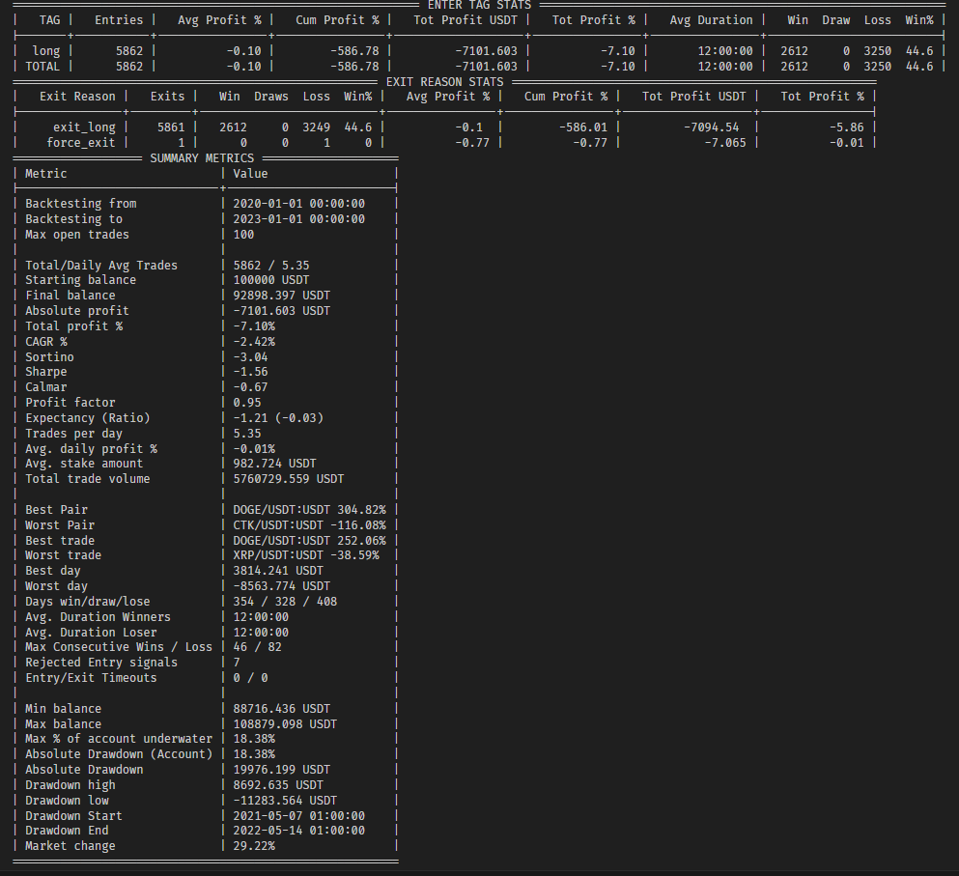This screenshot has height=876, width=959.
Task: Select the '5862 / 5.35' trades value
Action: click(x=271, y=266)
